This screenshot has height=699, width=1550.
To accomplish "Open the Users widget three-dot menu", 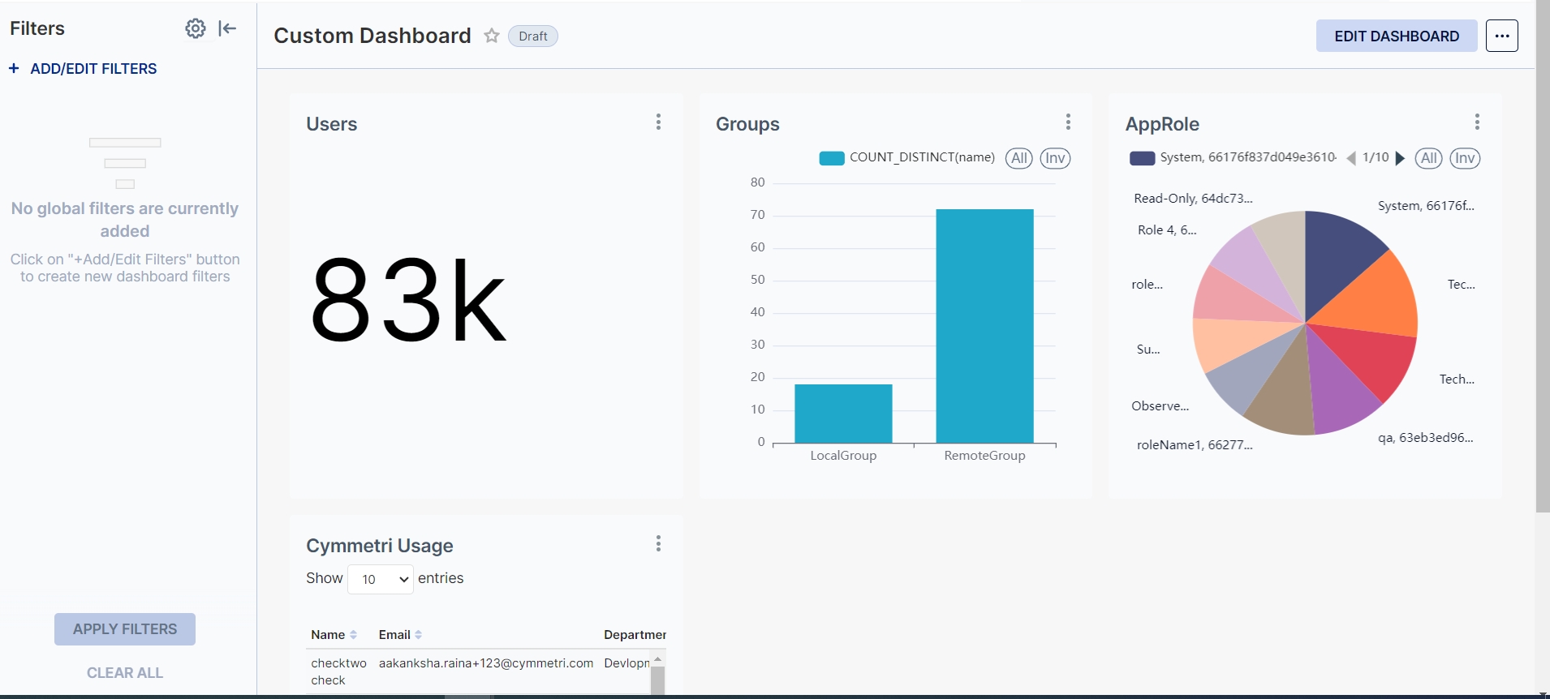I will pos(658,122).
